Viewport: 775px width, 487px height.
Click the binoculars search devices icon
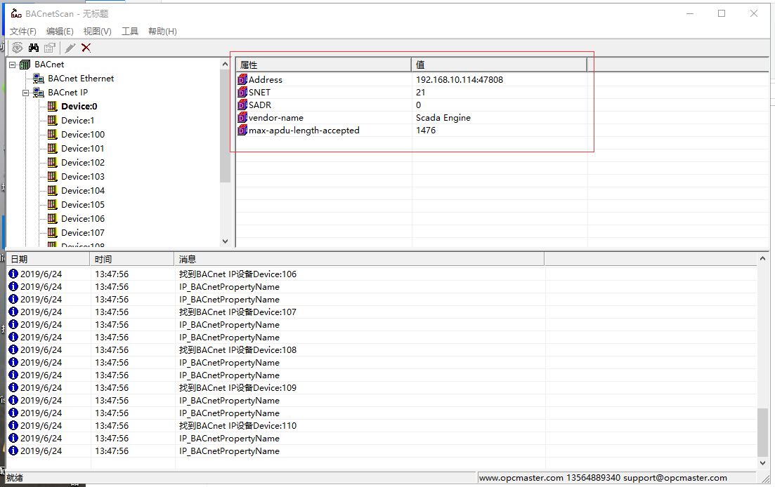tap(34, 48)
